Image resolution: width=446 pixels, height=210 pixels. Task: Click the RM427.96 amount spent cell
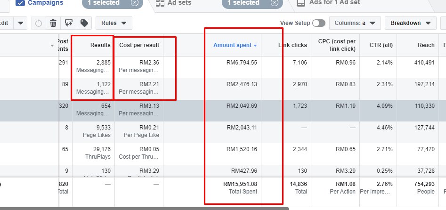coord(244,170)
